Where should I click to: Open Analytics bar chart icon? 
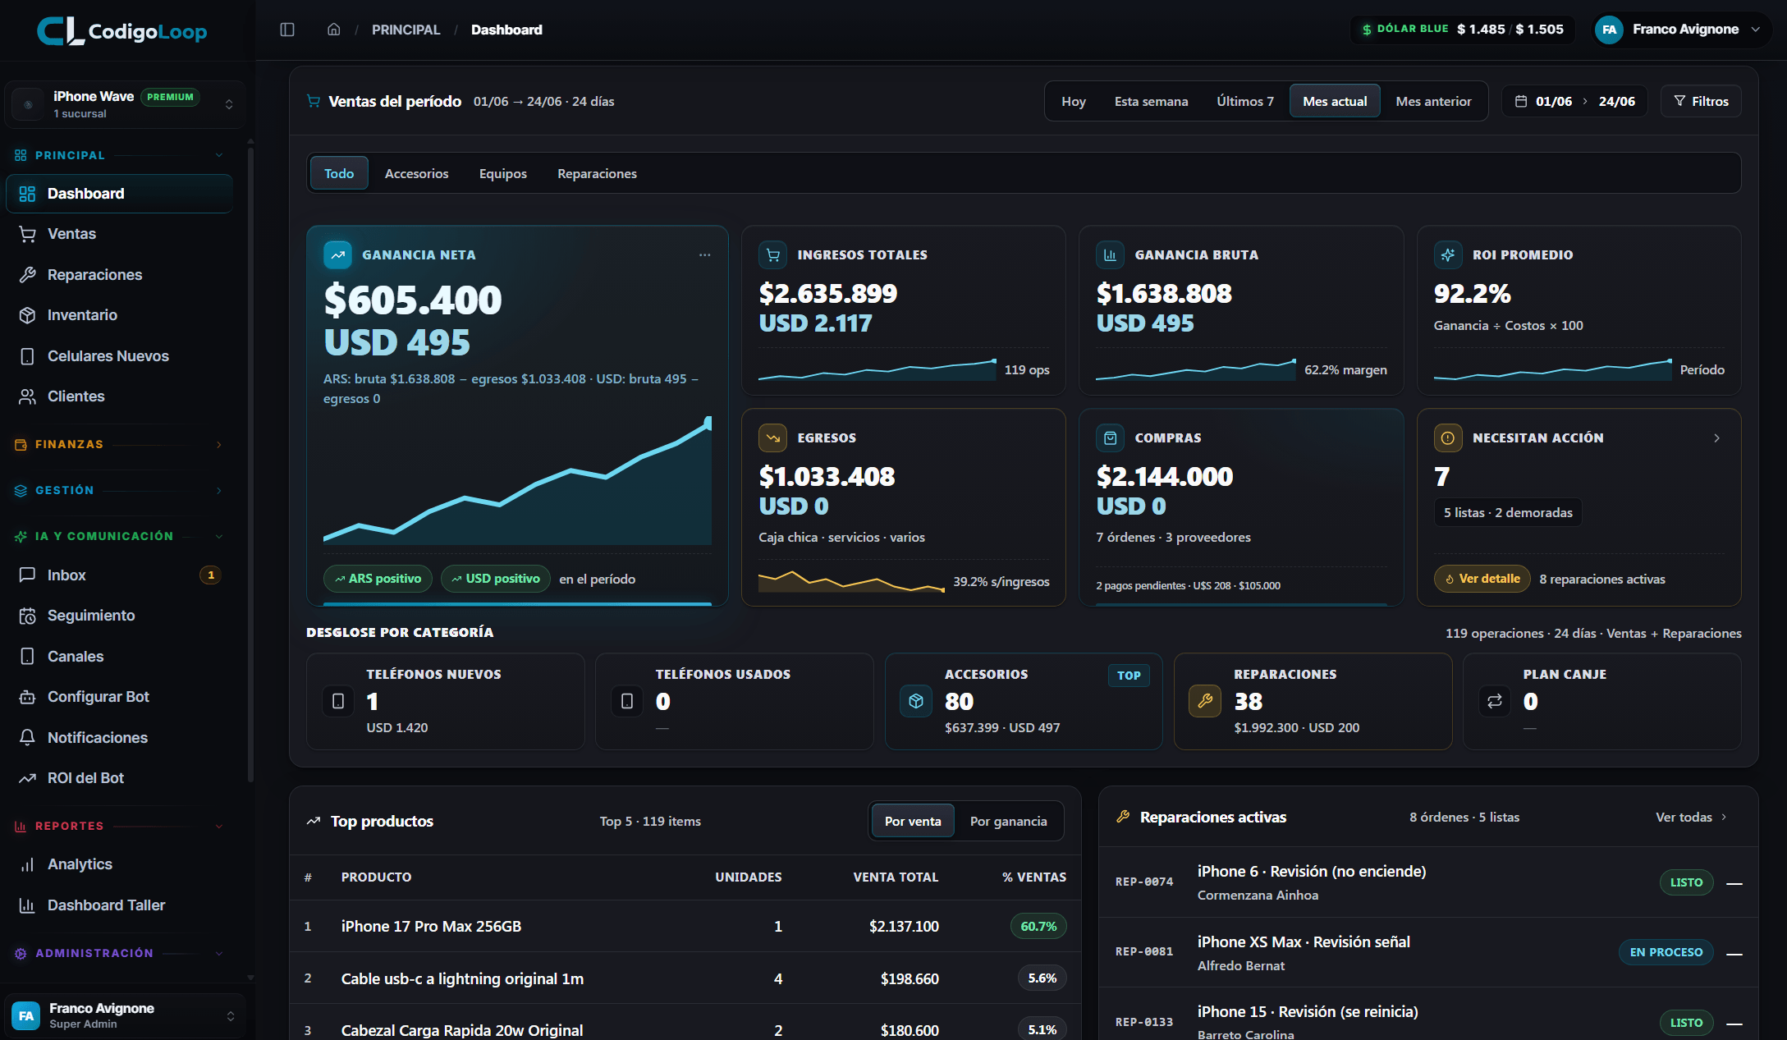pyautogui.click(x=27, y=864)
